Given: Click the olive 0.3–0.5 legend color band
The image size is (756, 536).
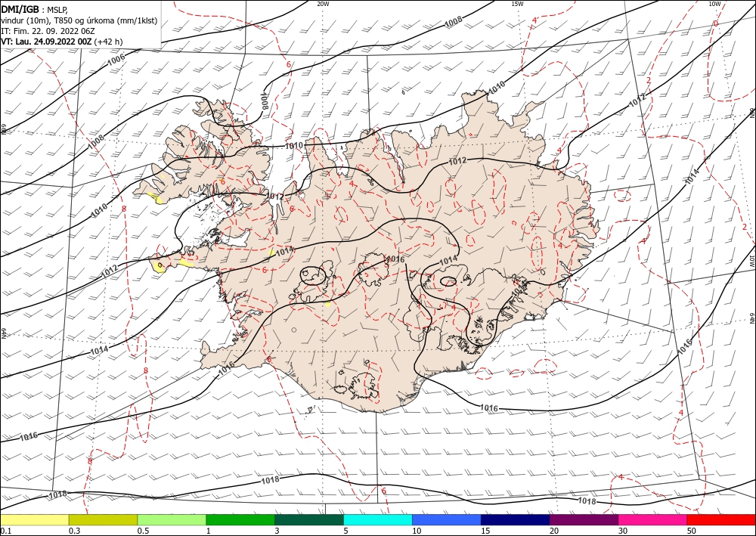Looking at the screenshot, I should pos(103,519).
